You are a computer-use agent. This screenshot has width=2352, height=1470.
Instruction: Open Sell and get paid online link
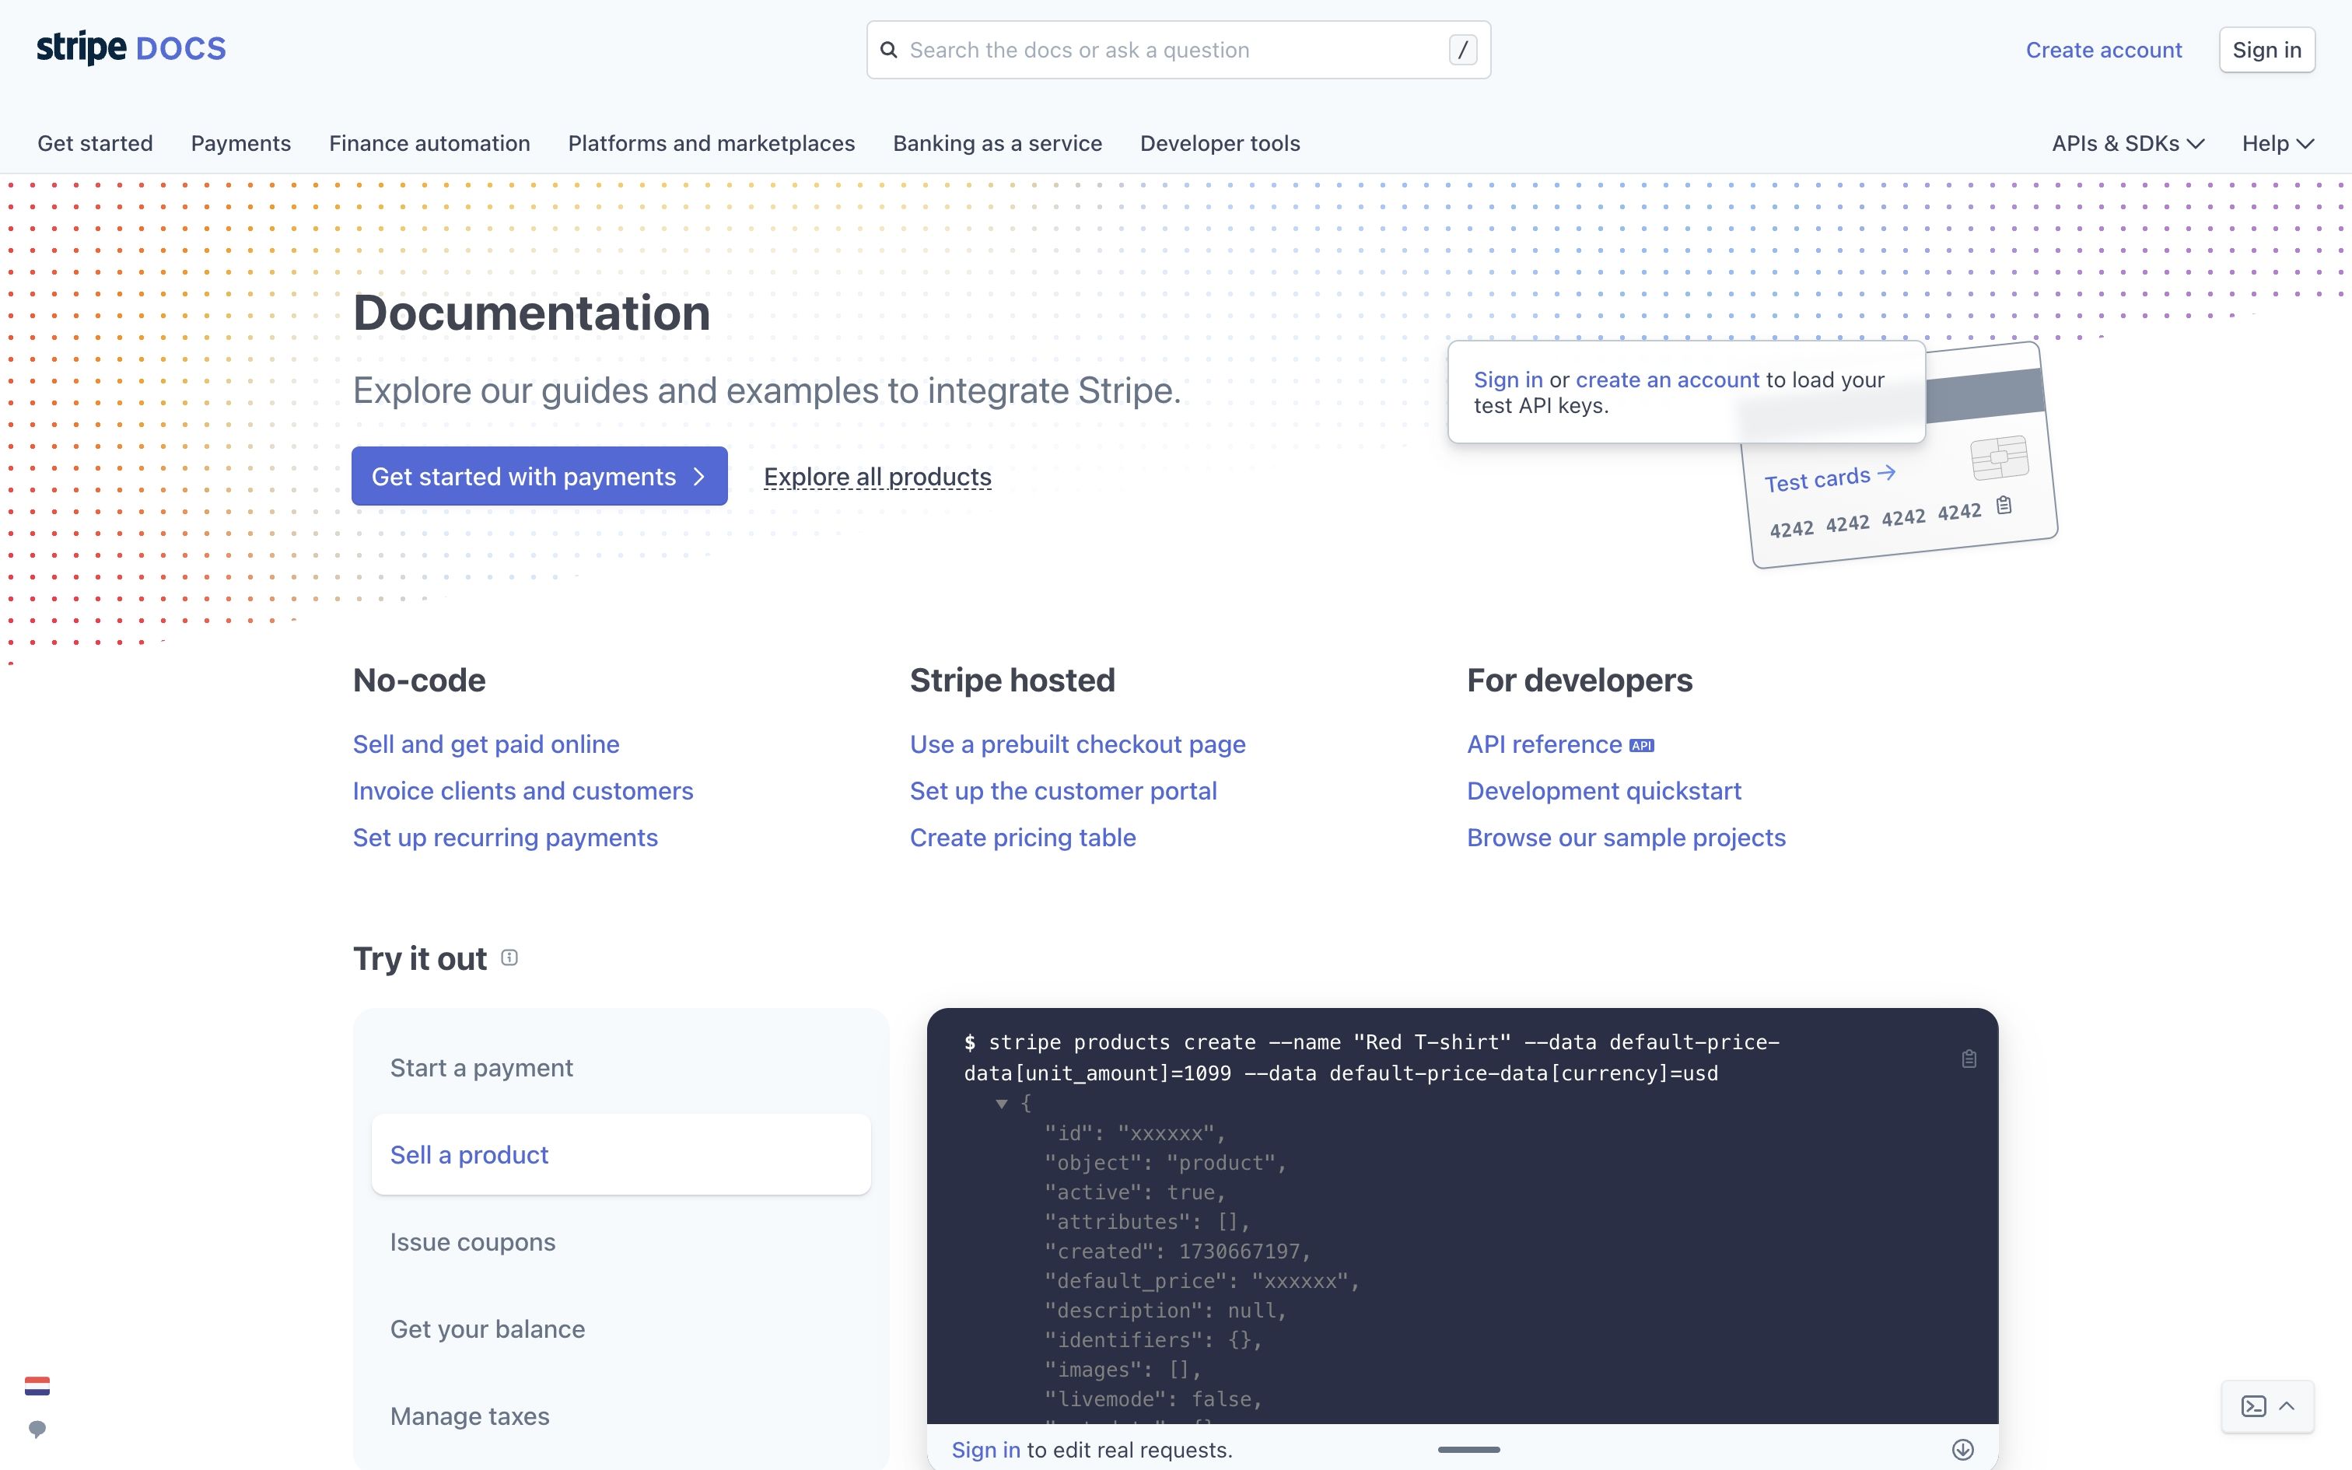pos(486,744)
